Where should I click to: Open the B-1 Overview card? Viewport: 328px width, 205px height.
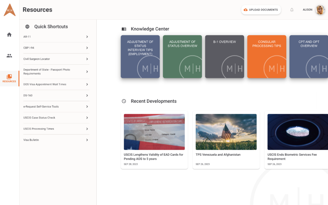pyautogui.click(x=225, y=57)
